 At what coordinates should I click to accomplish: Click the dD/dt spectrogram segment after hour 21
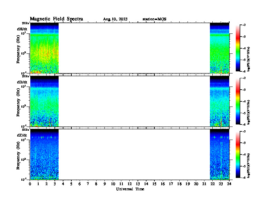(x=220, y=101)
